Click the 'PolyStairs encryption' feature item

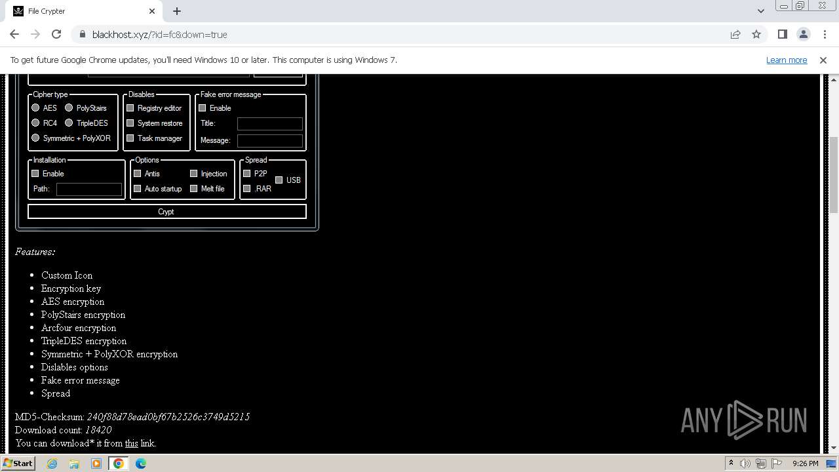(x=83, y=315)
